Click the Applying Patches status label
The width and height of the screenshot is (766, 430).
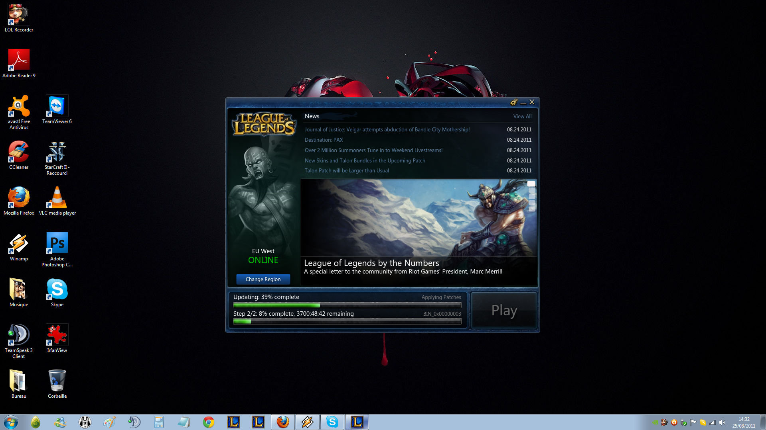tap(441, 297)
